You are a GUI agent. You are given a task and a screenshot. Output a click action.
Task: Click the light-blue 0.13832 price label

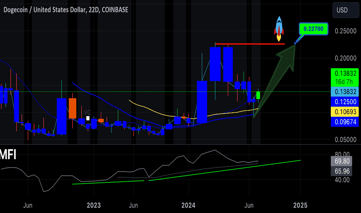click(x=345, y=92)
